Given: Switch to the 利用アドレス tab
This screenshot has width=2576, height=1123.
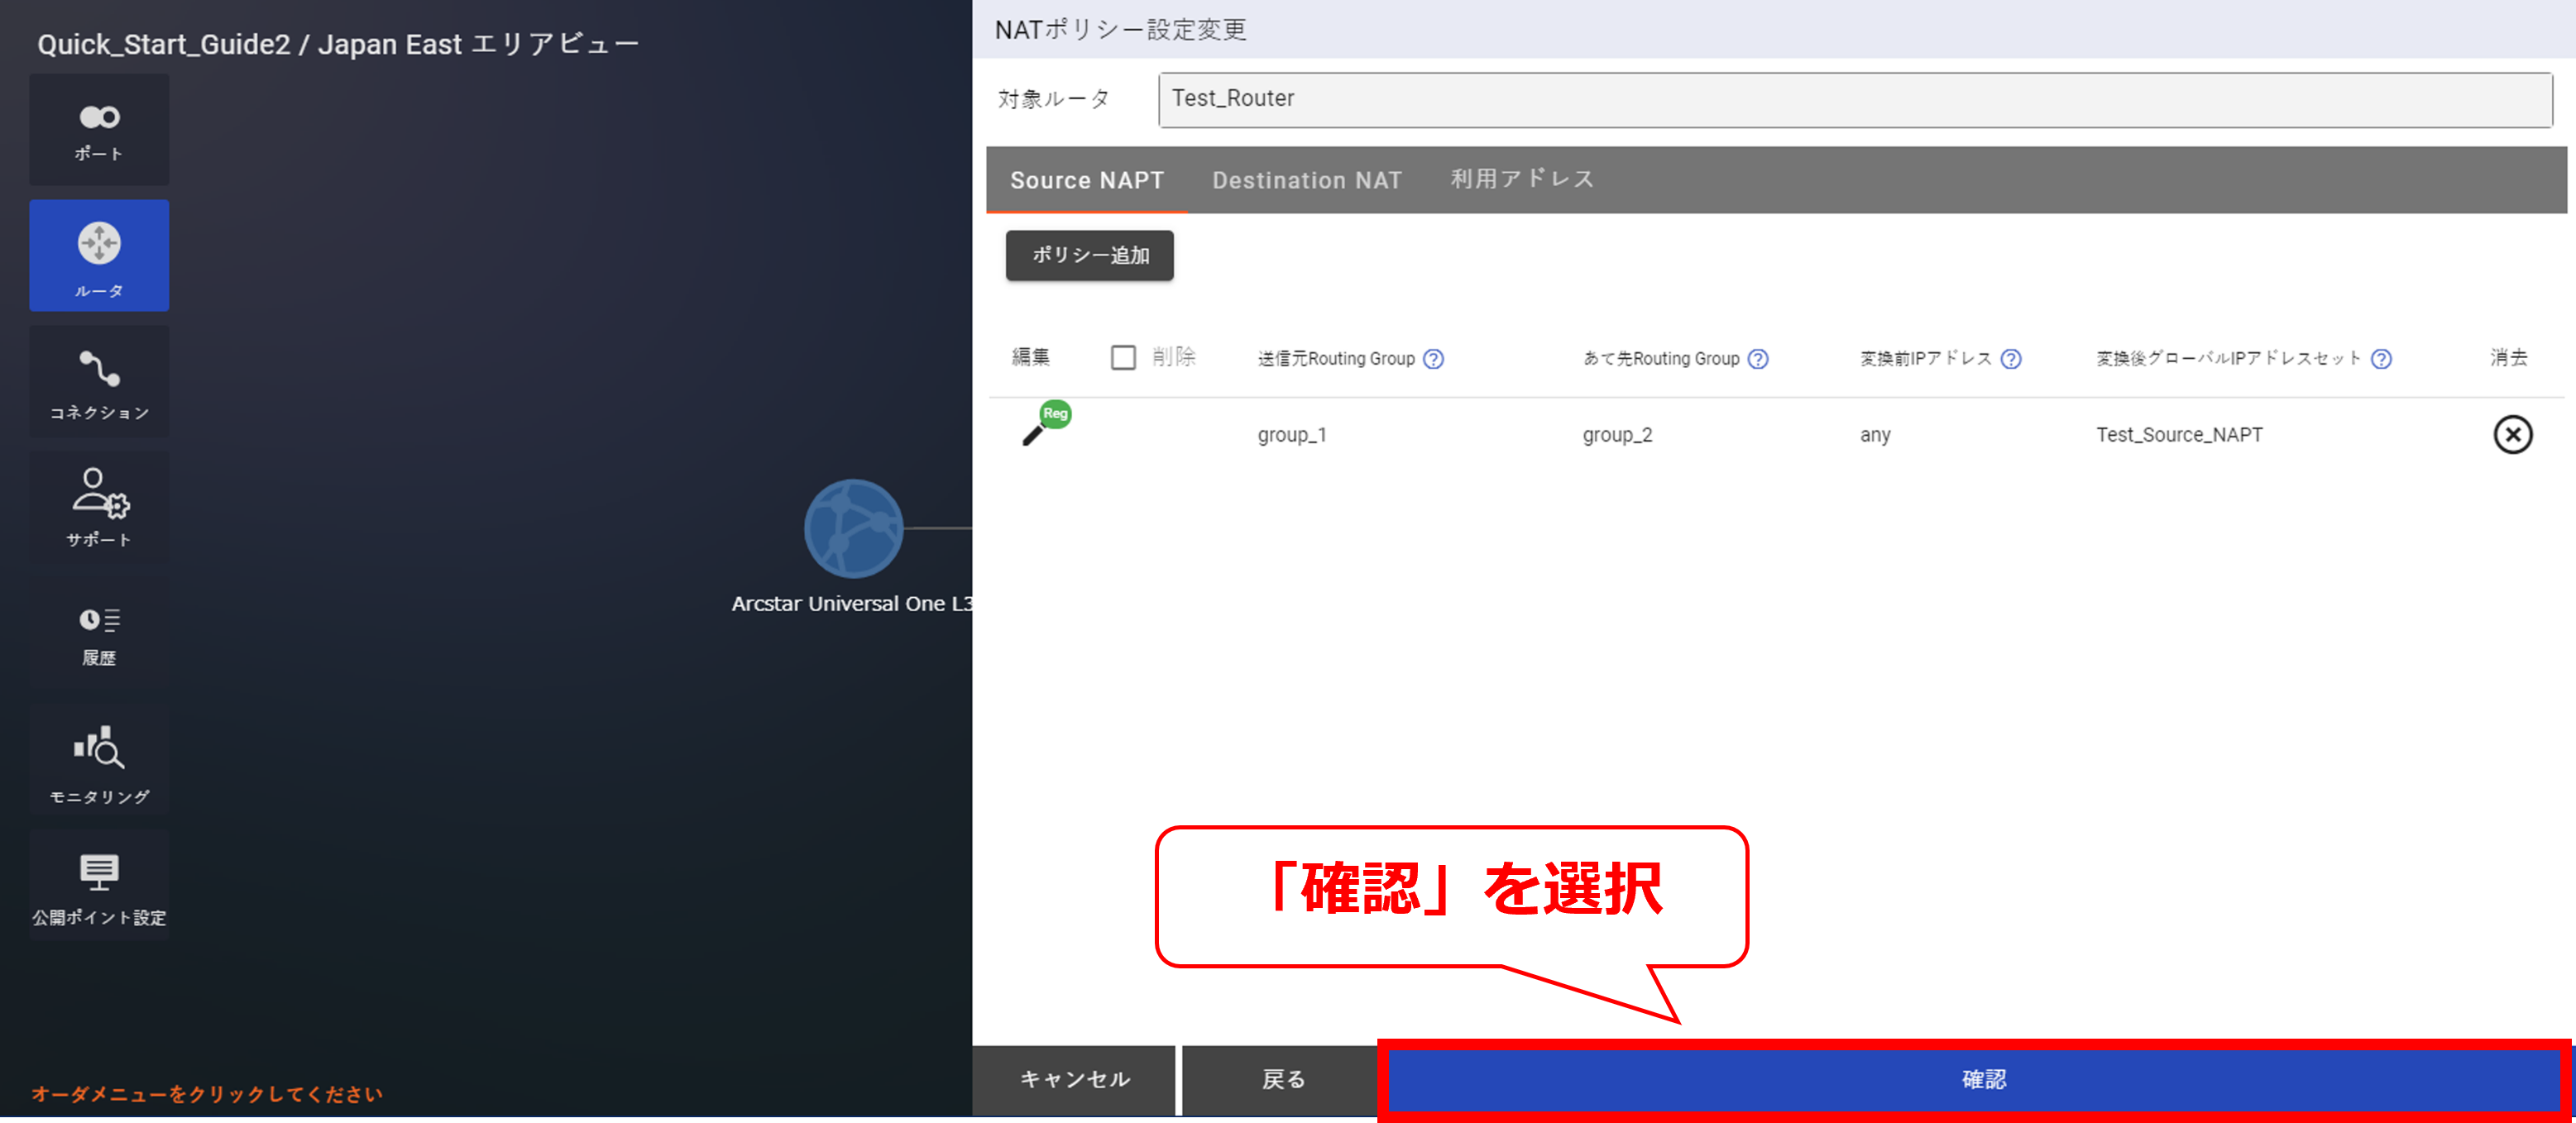Looking at the screenshot, I should click(x=1522, y=180).
